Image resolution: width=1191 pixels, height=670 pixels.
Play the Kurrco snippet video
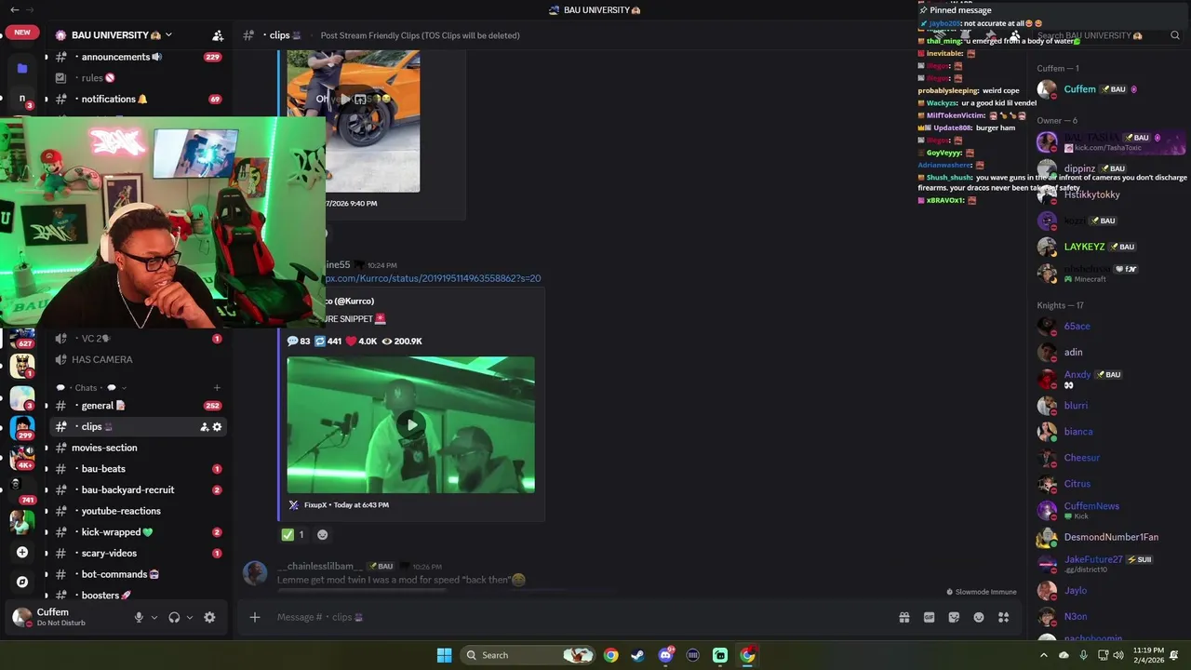(x=411, y=425)
